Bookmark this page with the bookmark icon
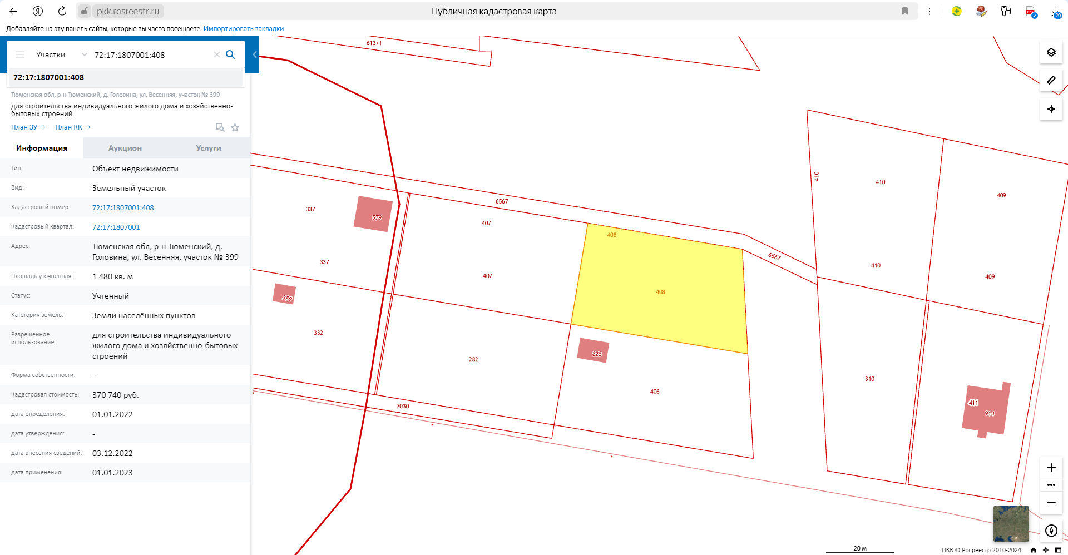This screenshot has height=555, width=1068. [x=905, y=11]
